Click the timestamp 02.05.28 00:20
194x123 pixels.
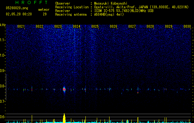pos(19,14)
